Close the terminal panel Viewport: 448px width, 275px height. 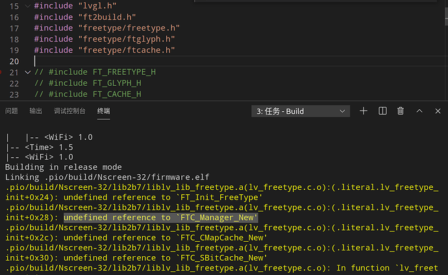click(x=438, y=111)
